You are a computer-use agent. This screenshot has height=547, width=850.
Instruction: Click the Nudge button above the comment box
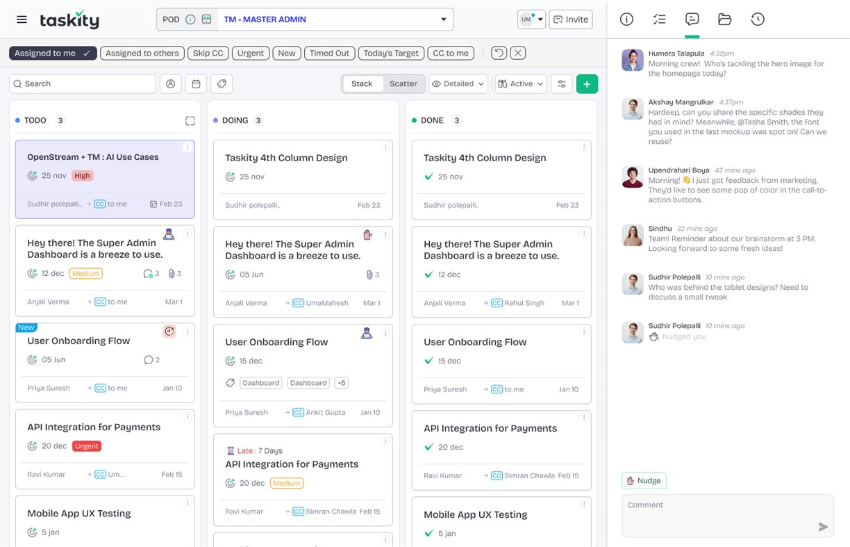(x=644, y=480)
